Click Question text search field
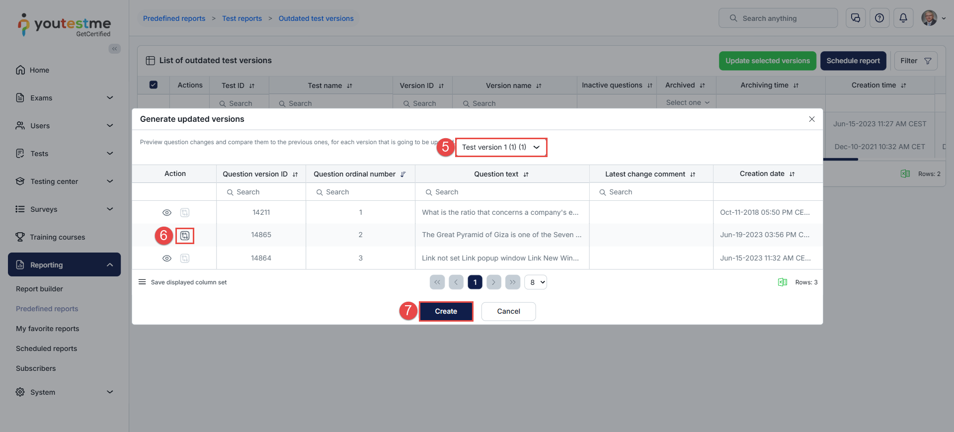The image size is (954, 432). pos(502,192)
